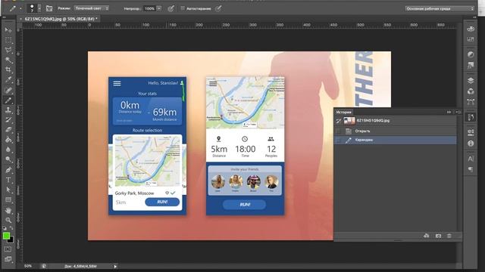Screen dimensions: 485x272
Task: Select the Move tool
Action: click(x=8, y=30)
